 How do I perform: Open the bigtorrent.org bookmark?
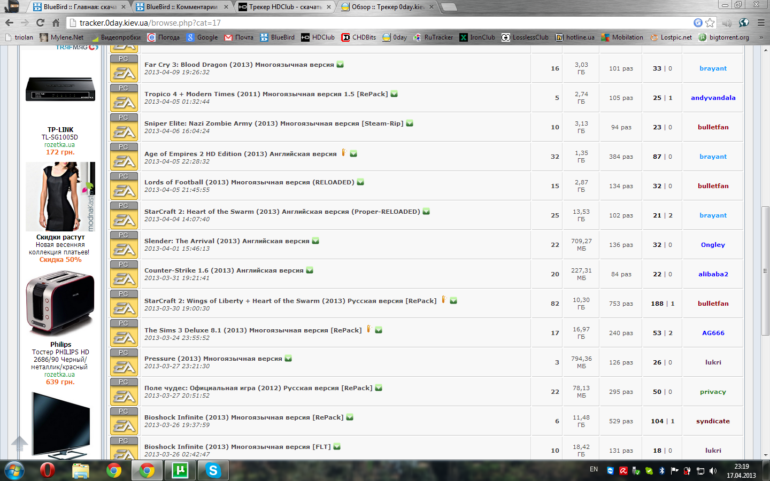[x=723, y=37]
